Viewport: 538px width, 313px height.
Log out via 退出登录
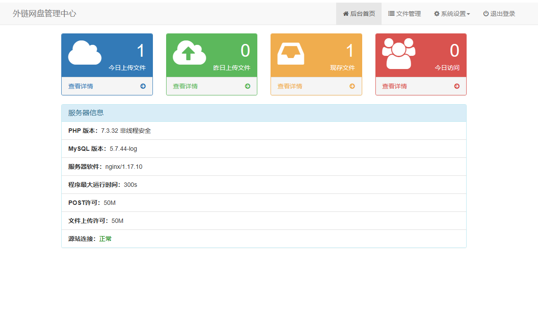[499, 14]
